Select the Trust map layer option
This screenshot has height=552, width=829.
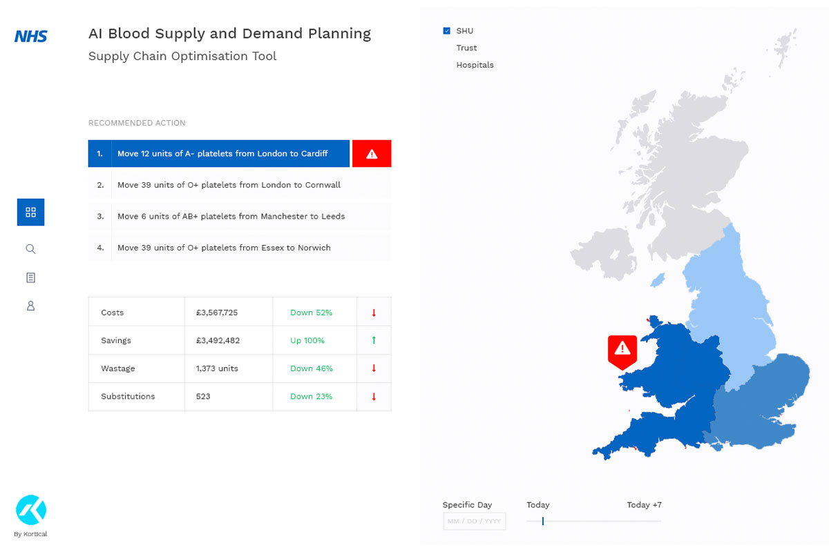click(466, 48)
